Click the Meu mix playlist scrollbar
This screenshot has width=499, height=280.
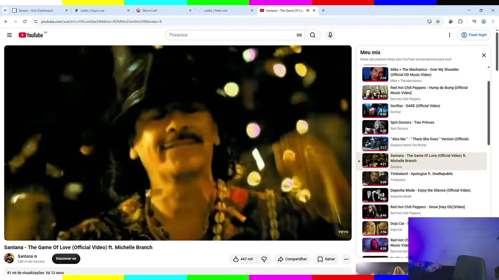[x=488, y=113]
